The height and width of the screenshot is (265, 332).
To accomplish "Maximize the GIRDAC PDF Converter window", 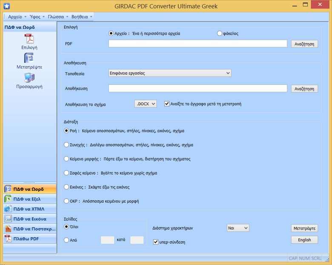I will (305, 5).
